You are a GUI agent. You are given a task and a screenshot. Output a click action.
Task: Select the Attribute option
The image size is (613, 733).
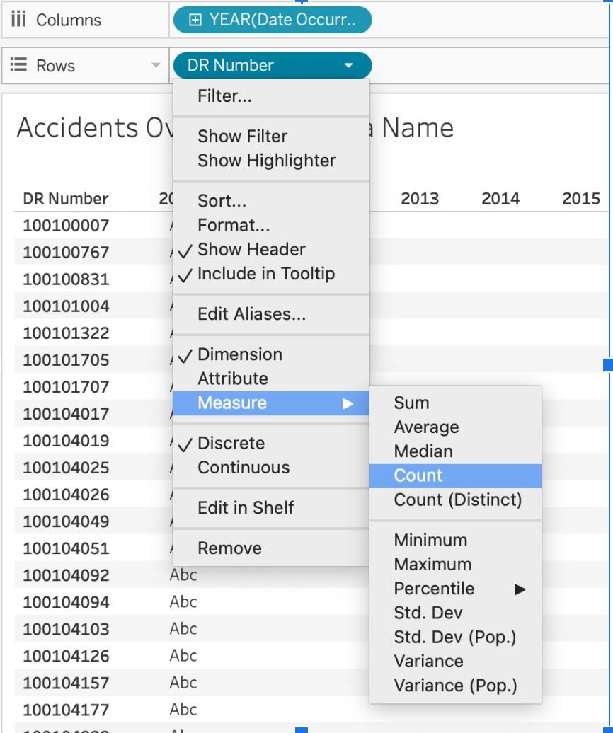[x=271, y=379]
